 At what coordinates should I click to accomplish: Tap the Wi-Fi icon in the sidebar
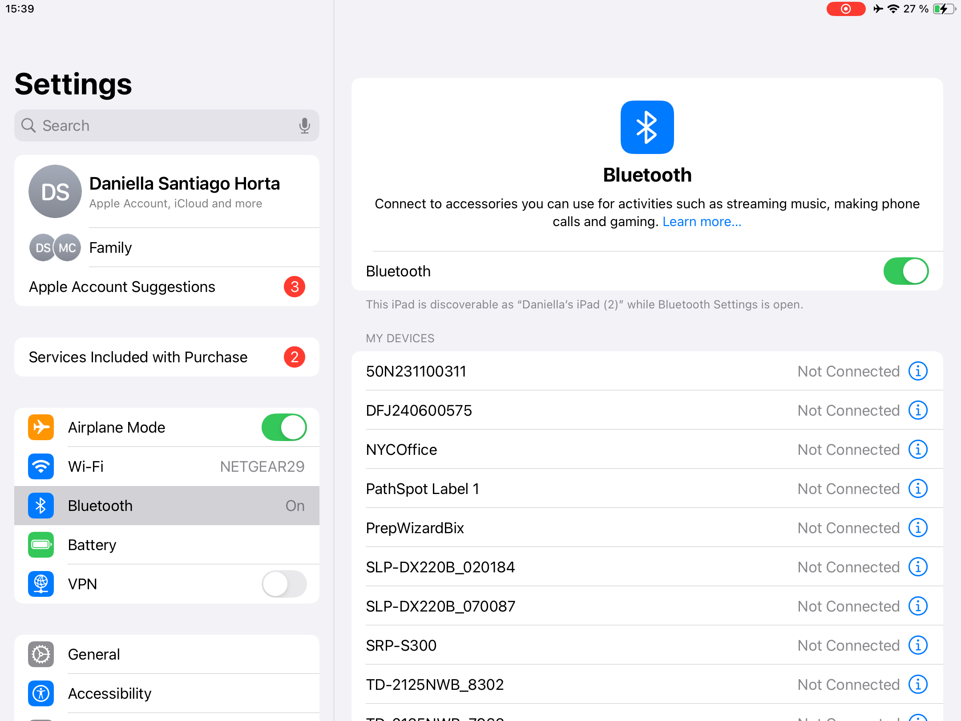click(41, 466)
